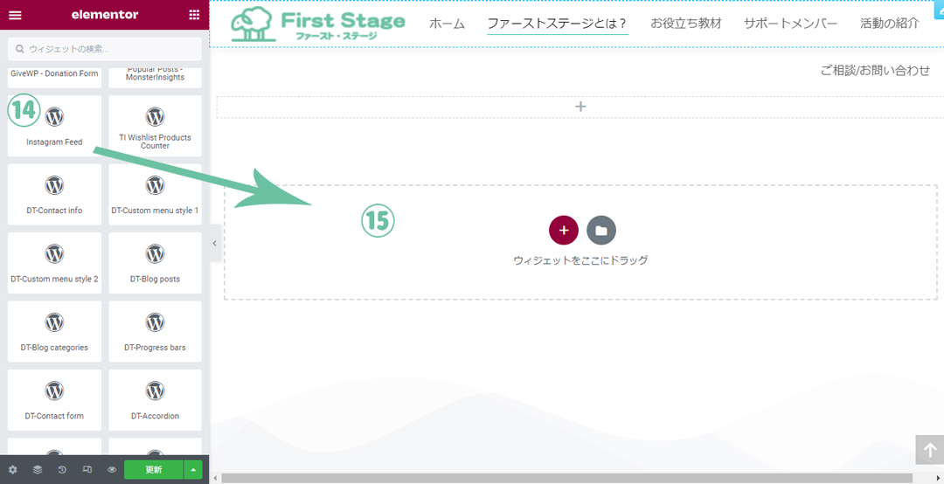
Task: Collapse the Elementor side panel
Action: pyautogui.click(x=214, y=244)
